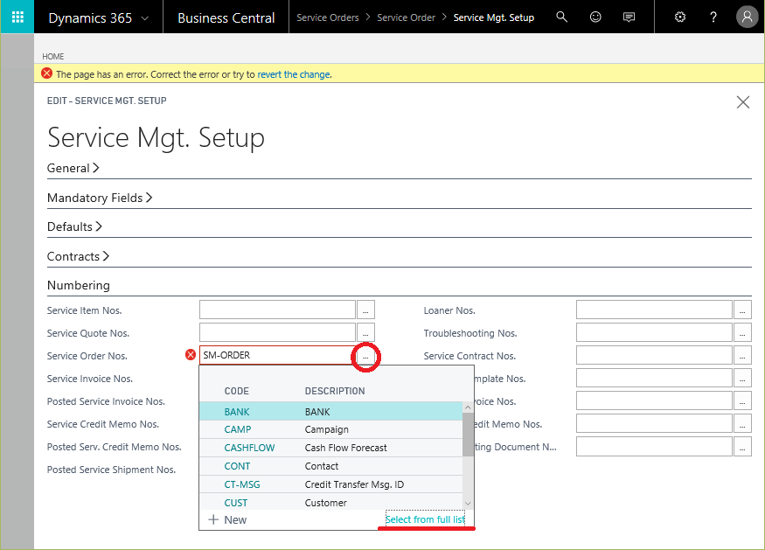Select the BANK number series row
Viewport: 765px width, 550px height.
coord(330,411)
